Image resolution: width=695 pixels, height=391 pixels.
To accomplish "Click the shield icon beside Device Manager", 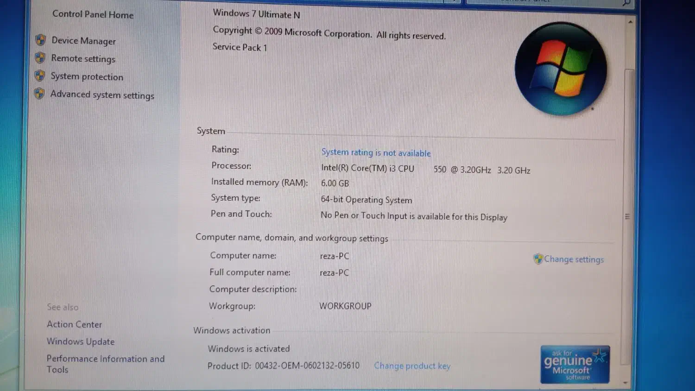I will [40, 40].
